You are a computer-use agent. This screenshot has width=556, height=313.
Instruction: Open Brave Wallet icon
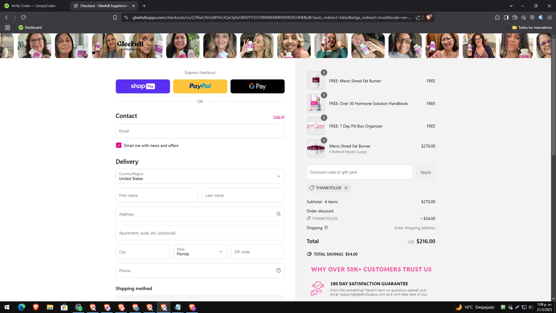tap(515, 17)
